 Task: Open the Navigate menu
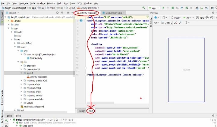coord(24,3)
